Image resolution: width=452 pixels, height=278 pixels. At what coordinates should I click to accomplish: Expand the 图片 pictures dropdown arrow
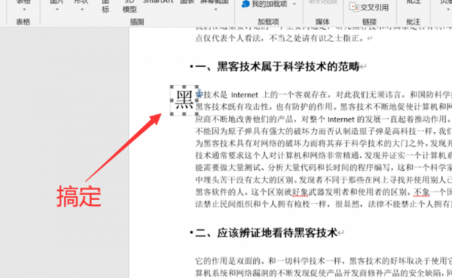56,10
